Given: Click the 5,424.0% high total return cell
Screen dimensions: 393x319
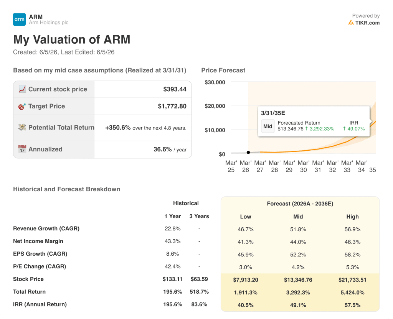Looking at the screenshot, I should coord(352,293).
